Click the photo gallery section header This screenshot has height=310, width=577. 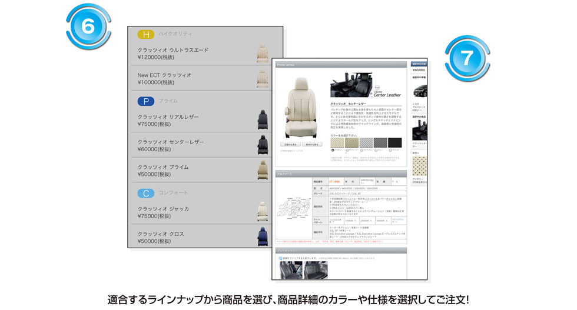[341, 251]
